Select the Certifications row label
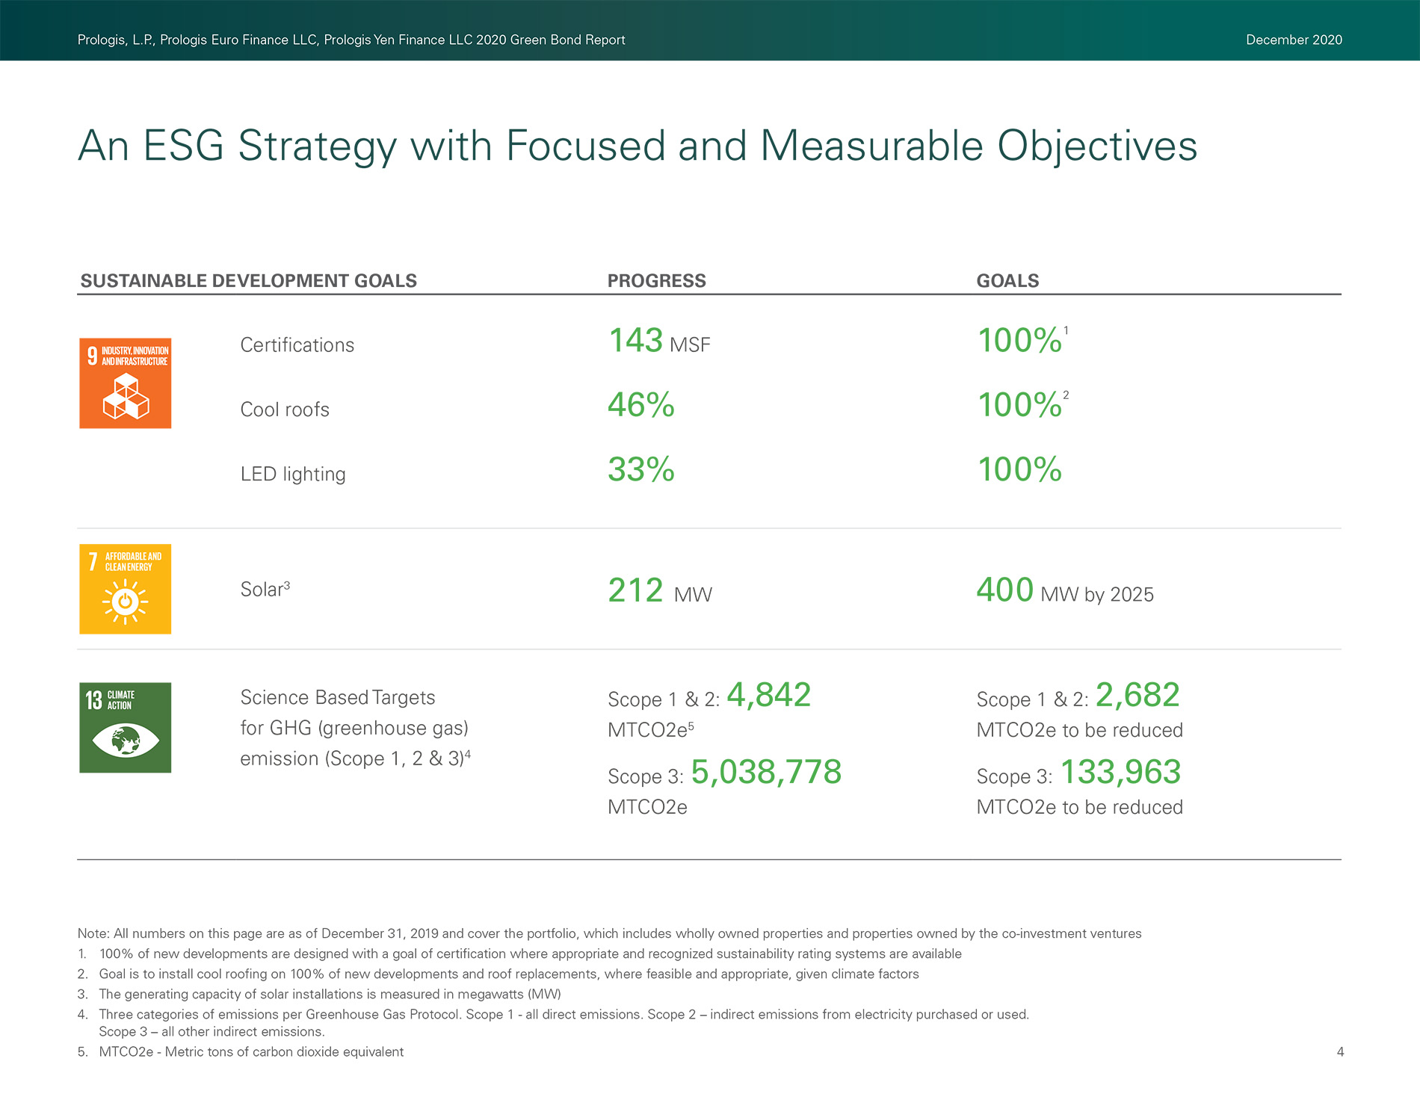1420x1097 pixels. 297,345
